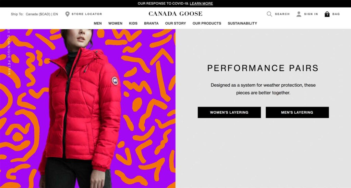Click the Canada Goose logo
The image size is (351, 188).
175,14
